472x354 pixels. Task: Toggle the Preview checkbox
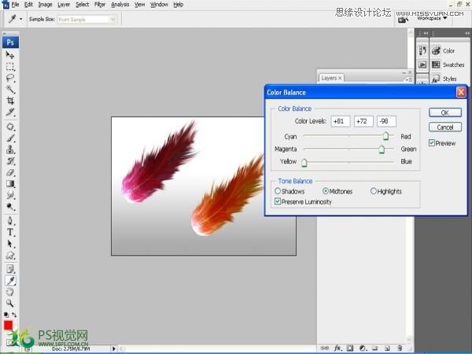[433, 143]
